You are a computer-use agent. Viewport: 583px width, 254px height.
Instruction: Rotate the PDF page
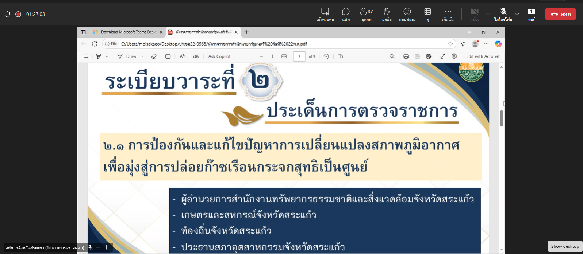point(326,56)
